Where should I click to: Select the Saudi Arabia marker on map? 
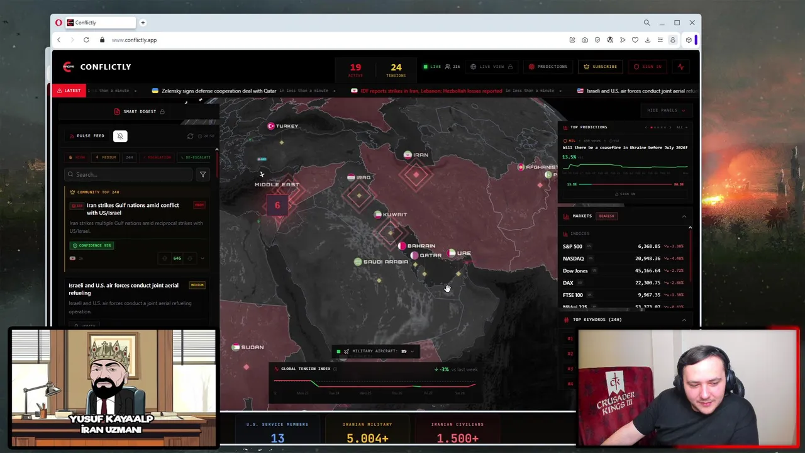pos(381,262)
